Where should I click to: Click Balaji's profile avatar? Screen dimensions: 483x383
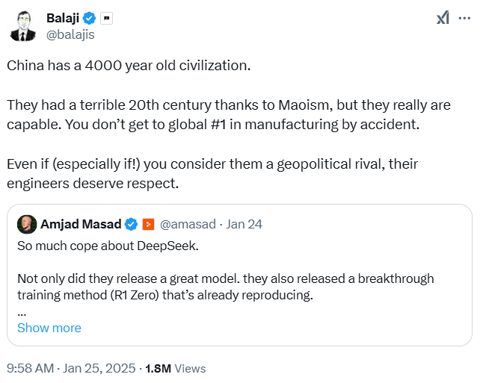(24, 25)
